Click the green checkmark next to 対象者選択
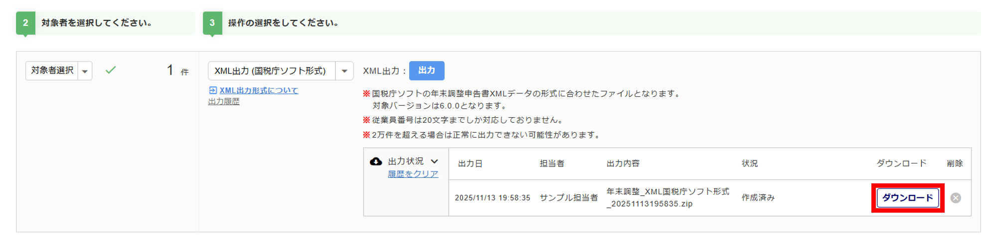 111,70
